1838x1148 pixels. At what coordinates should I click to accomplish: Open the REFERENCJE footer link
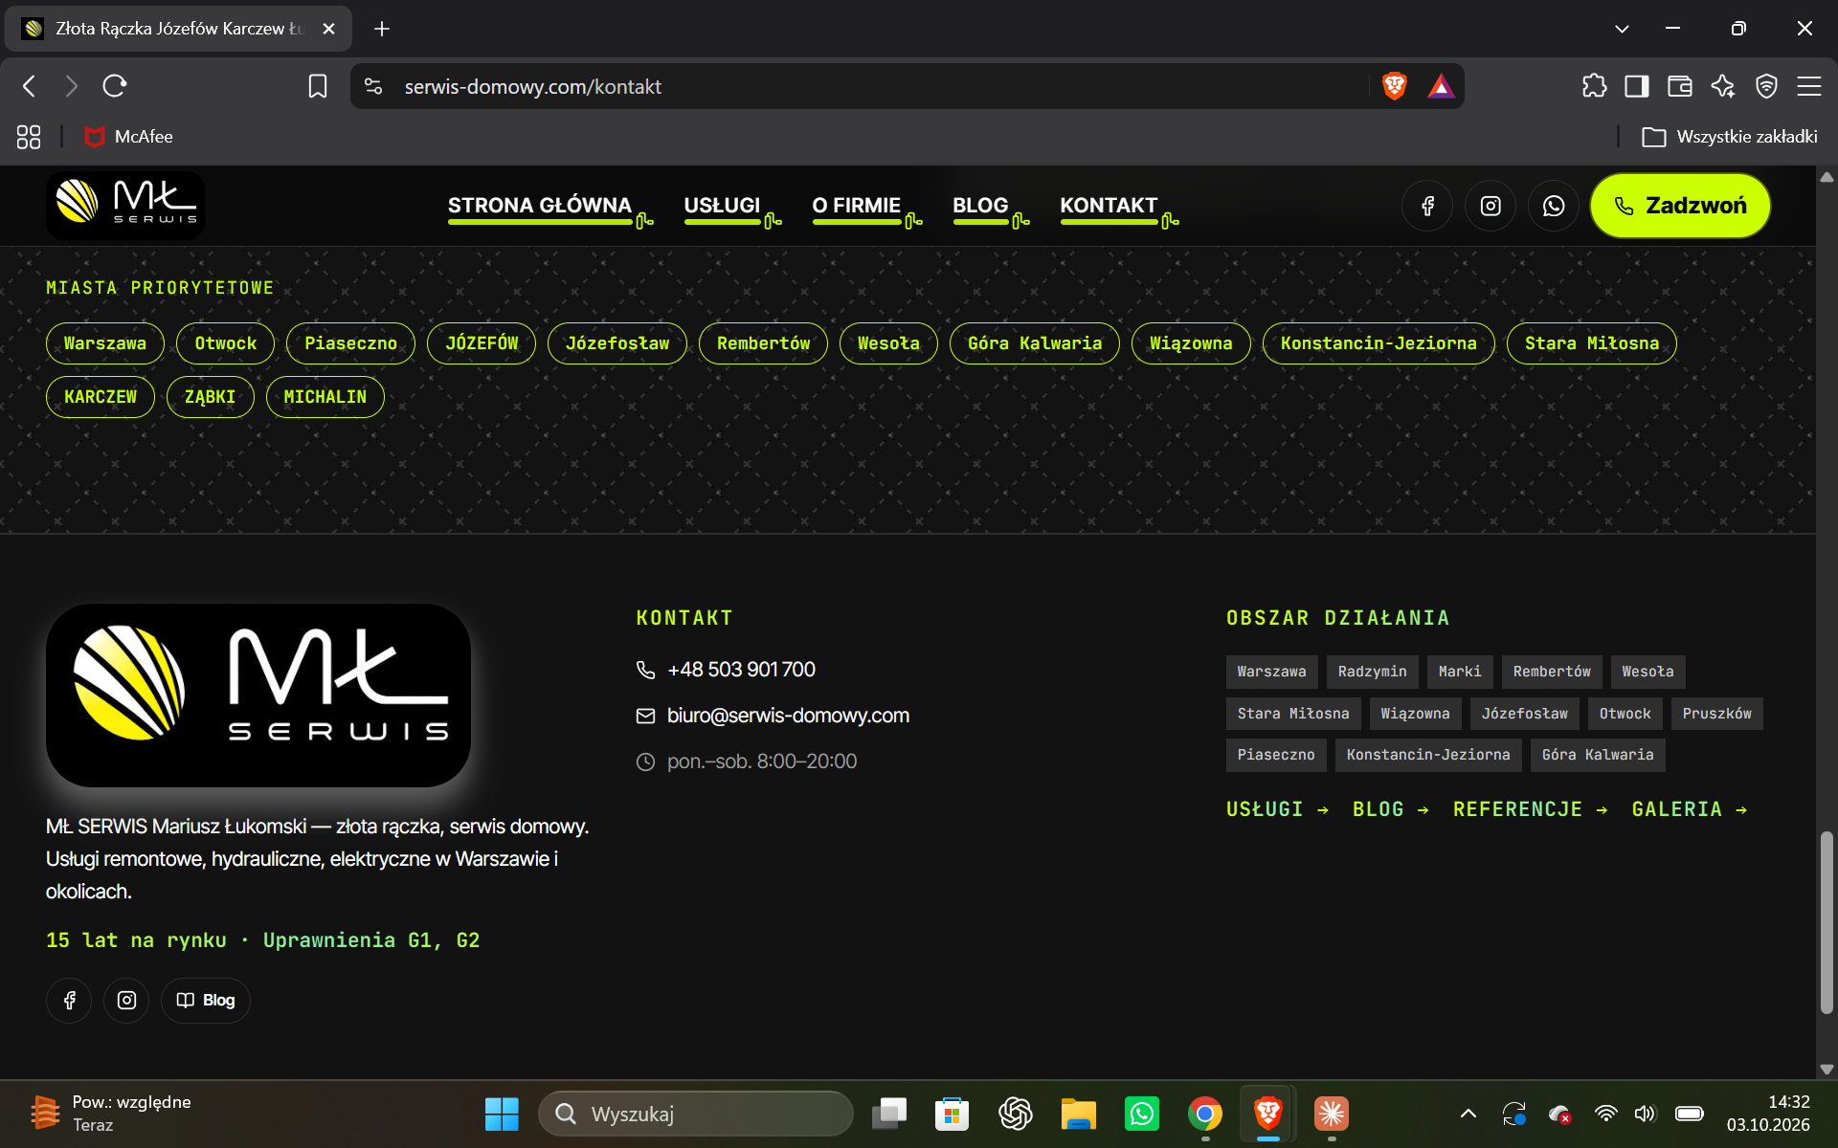click(x=1530, y=809)
